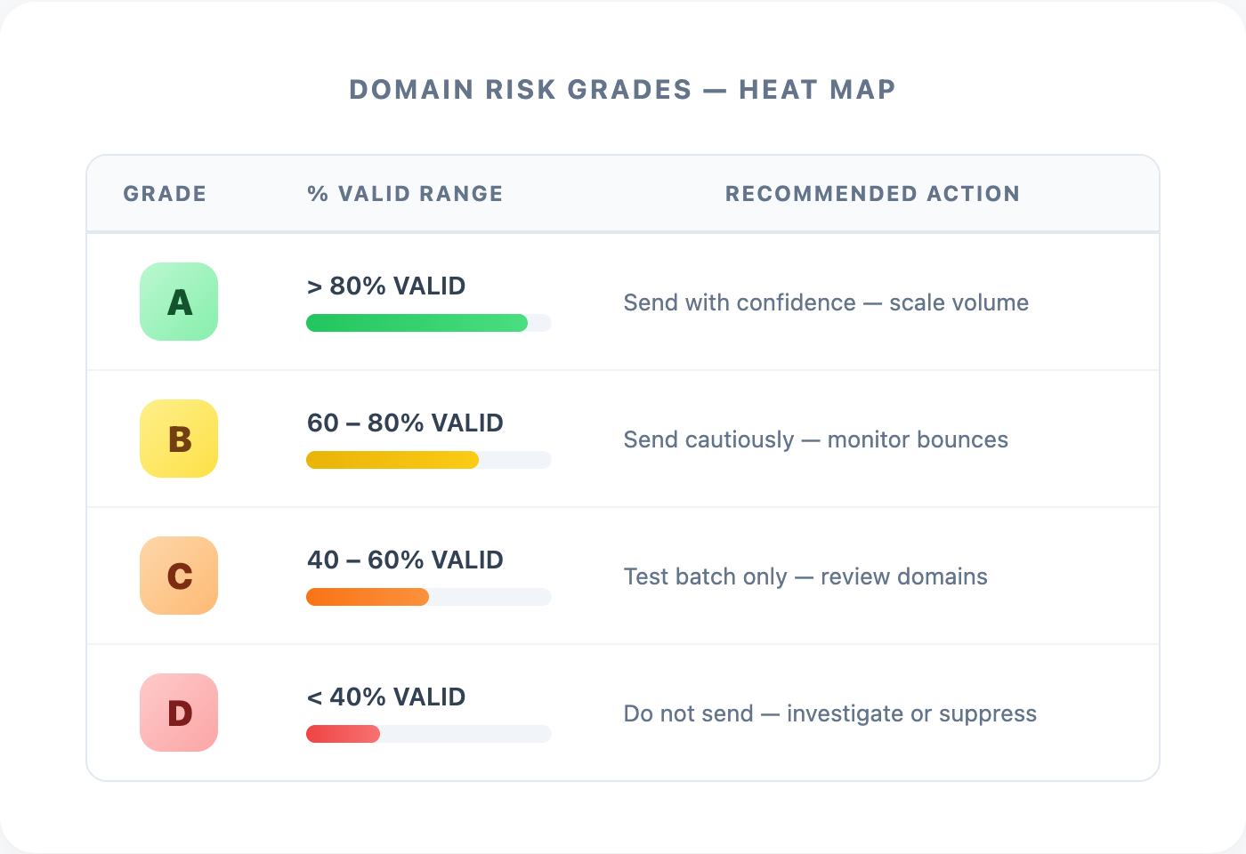This screenshot has height=854, width=1246.
Task: Click the green progress bar for grade A
Action: coord(417,323)
